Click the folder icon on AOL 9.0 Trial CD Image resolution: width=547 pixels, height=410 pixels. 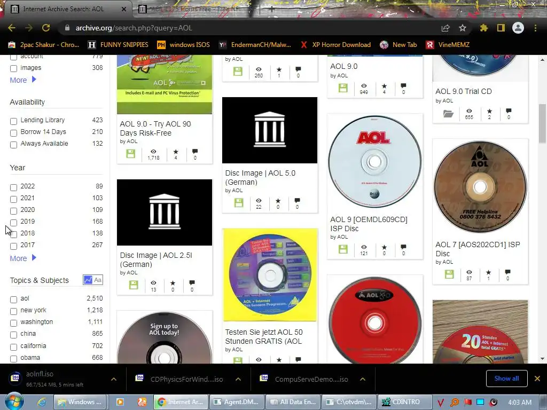click(448, 114)
